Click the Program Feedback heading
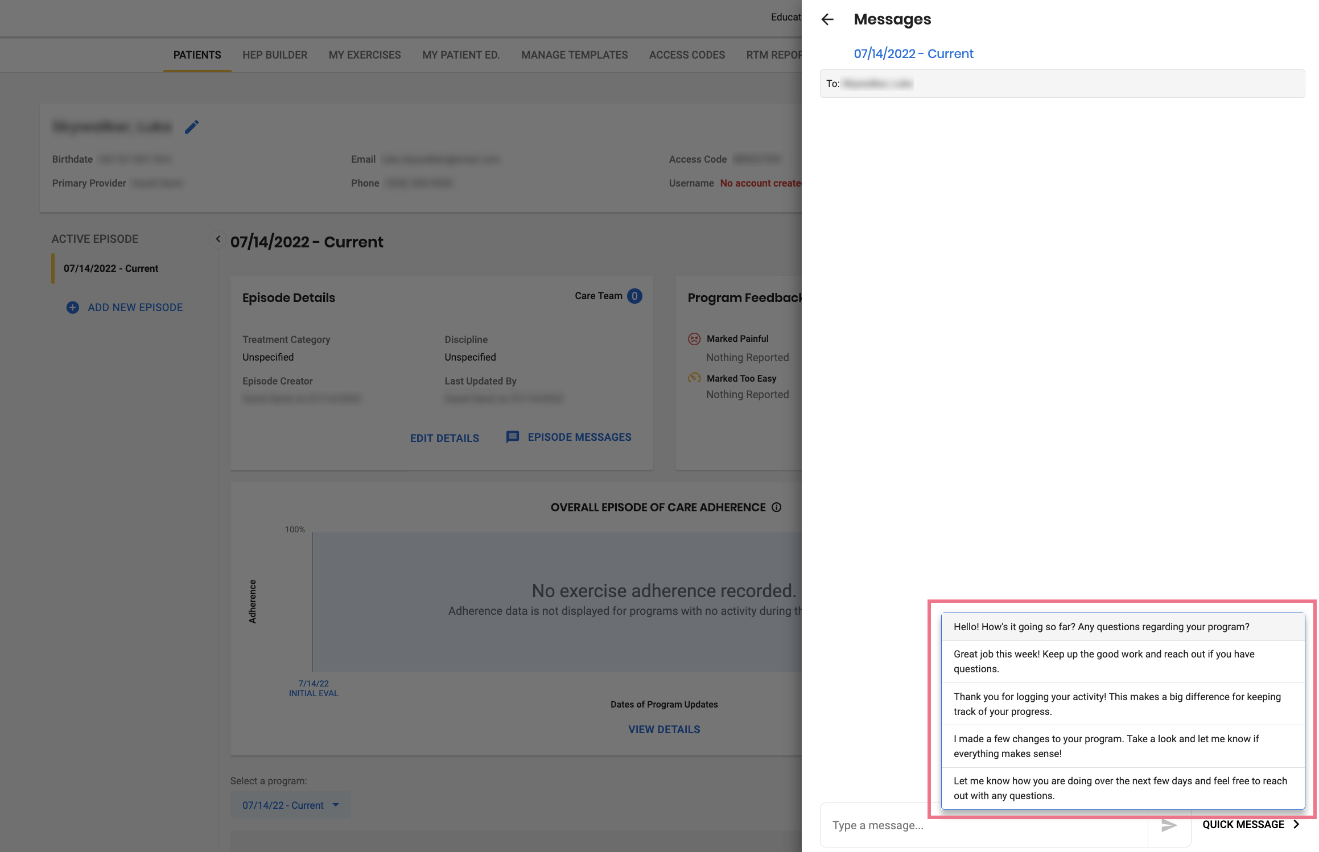 click(x=744, y=297)
